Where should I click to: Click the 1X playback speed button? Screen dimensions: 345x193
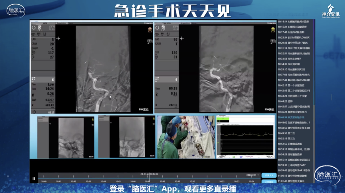click(x=269, y=175)
